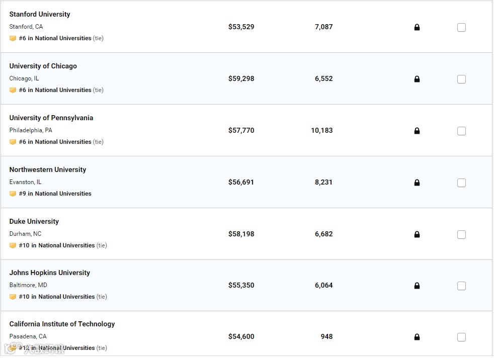Viewport: 494px width, 358px height.
Task: Click Duke's #10 in National Universities ranking
Action: [x=56, y=245]
